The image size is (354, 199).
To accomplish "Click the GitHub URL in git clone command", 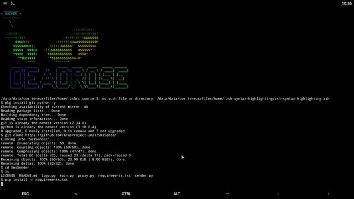I will (x=71, y=135).
